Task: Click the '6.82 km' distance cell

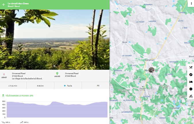Action: 40,86
